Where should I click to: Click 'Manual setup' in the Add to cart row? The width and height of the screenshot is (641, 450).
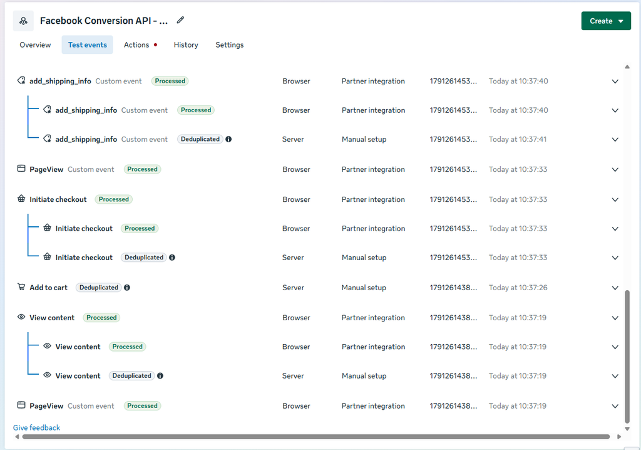click(x=364, y=288)
